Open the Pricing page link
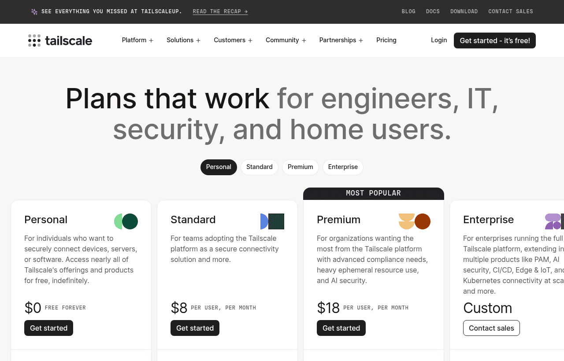Image resolution: width=564 pixels, height=361 pixels. click(386, 40)
